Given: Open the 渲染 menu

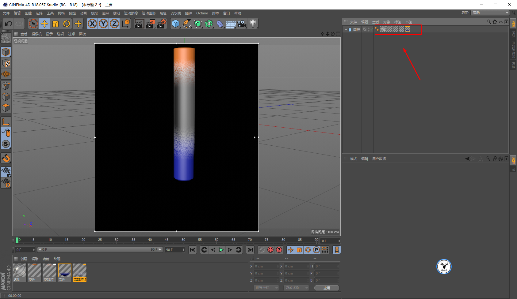Looking at the screenshot, I should [105, 13].
